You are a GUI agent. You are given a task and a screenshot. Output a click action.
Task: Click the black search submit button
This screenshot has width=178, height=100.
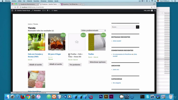138,27
